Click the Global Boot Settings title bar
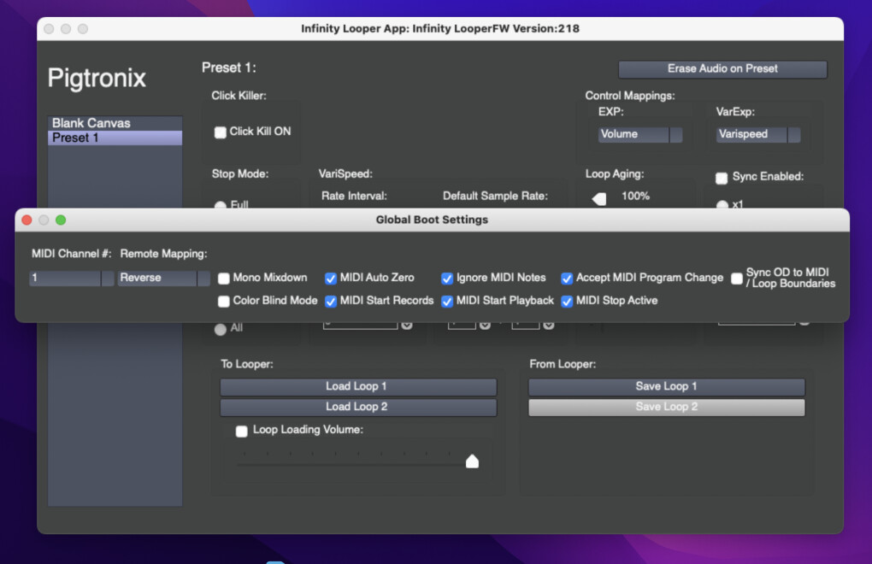 click(x=432, y=220)
